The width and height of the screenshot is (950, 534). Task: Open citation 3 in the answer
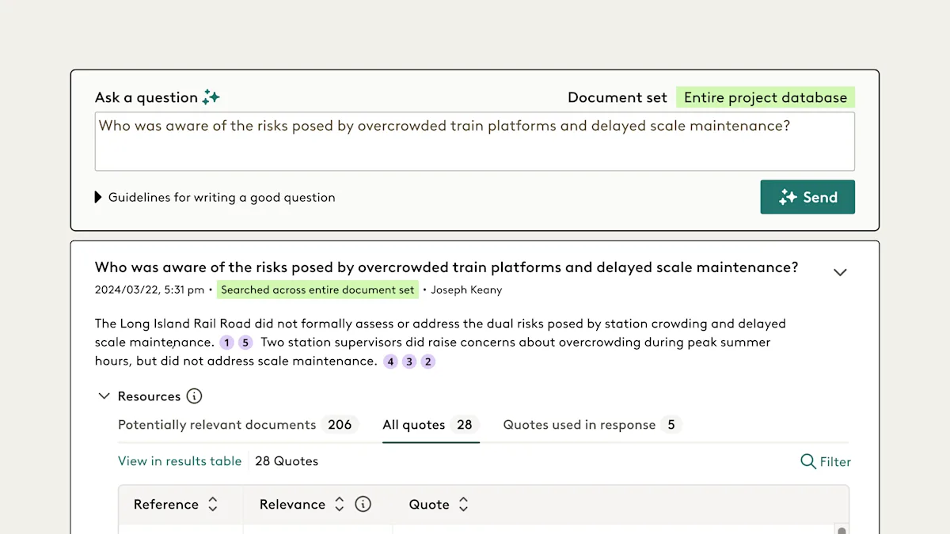409,362
